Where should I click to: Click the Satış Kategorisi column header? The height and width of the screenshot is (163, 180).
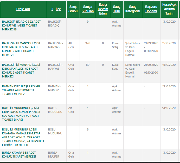[x=132, y=9]
